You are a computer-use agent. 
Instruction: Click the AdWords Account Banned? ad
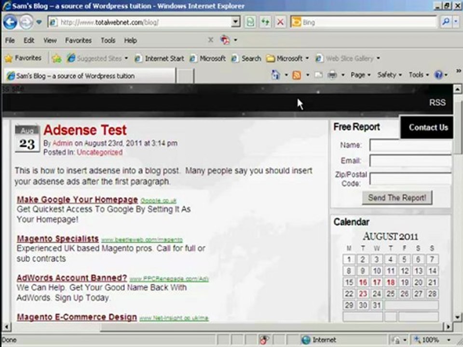click(x=72, y=278)
